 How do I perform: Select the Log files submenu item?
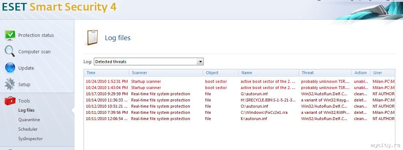click(26, 110)
